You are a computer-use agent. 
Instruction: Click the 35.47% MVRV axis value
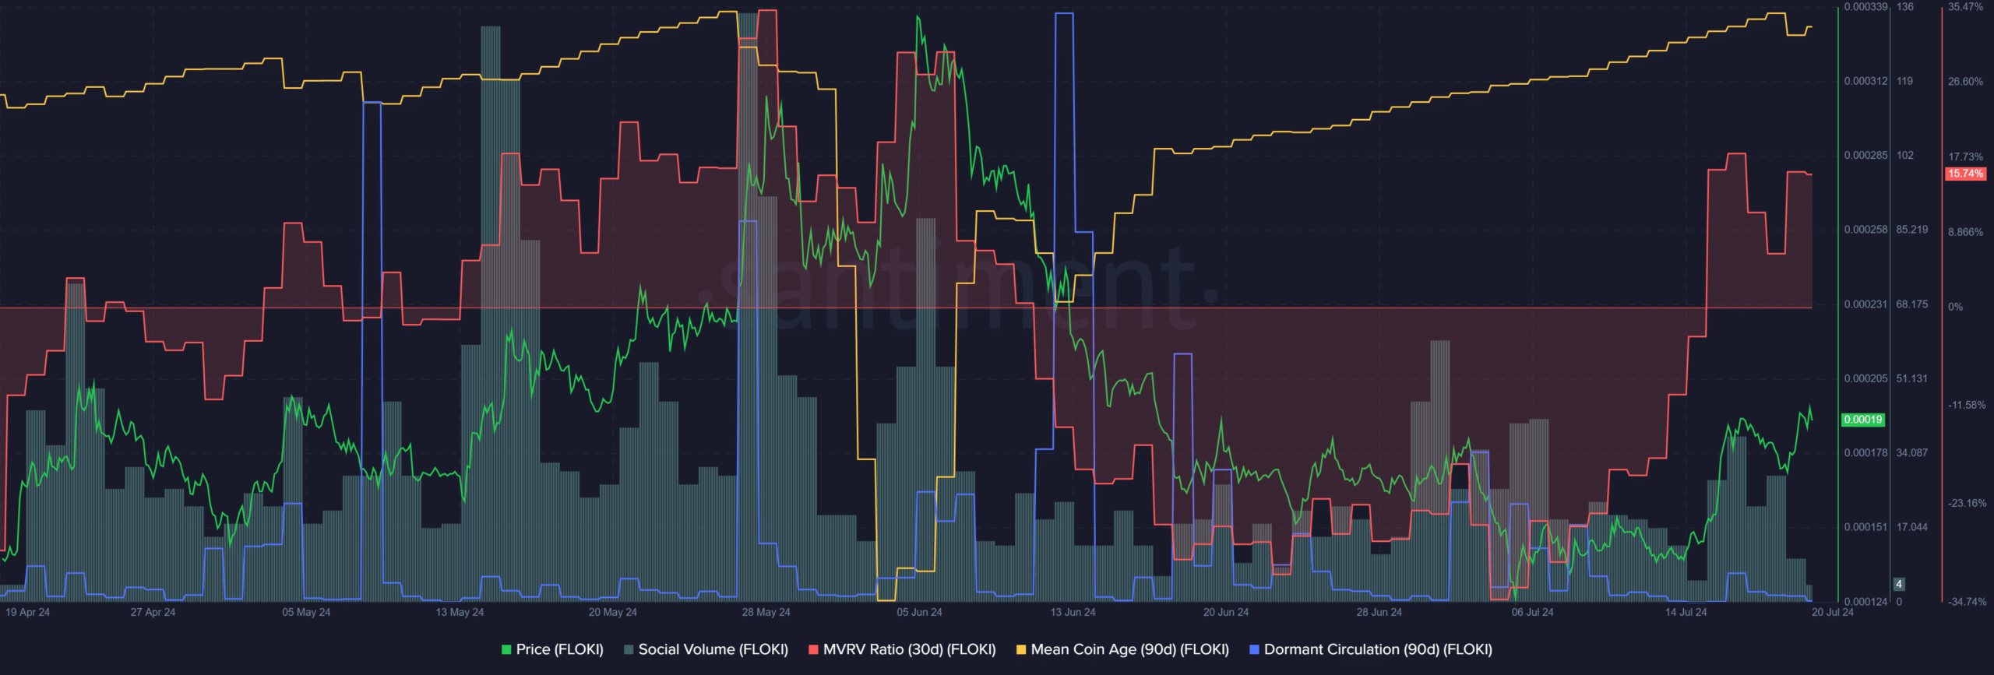pos(1965,7)
